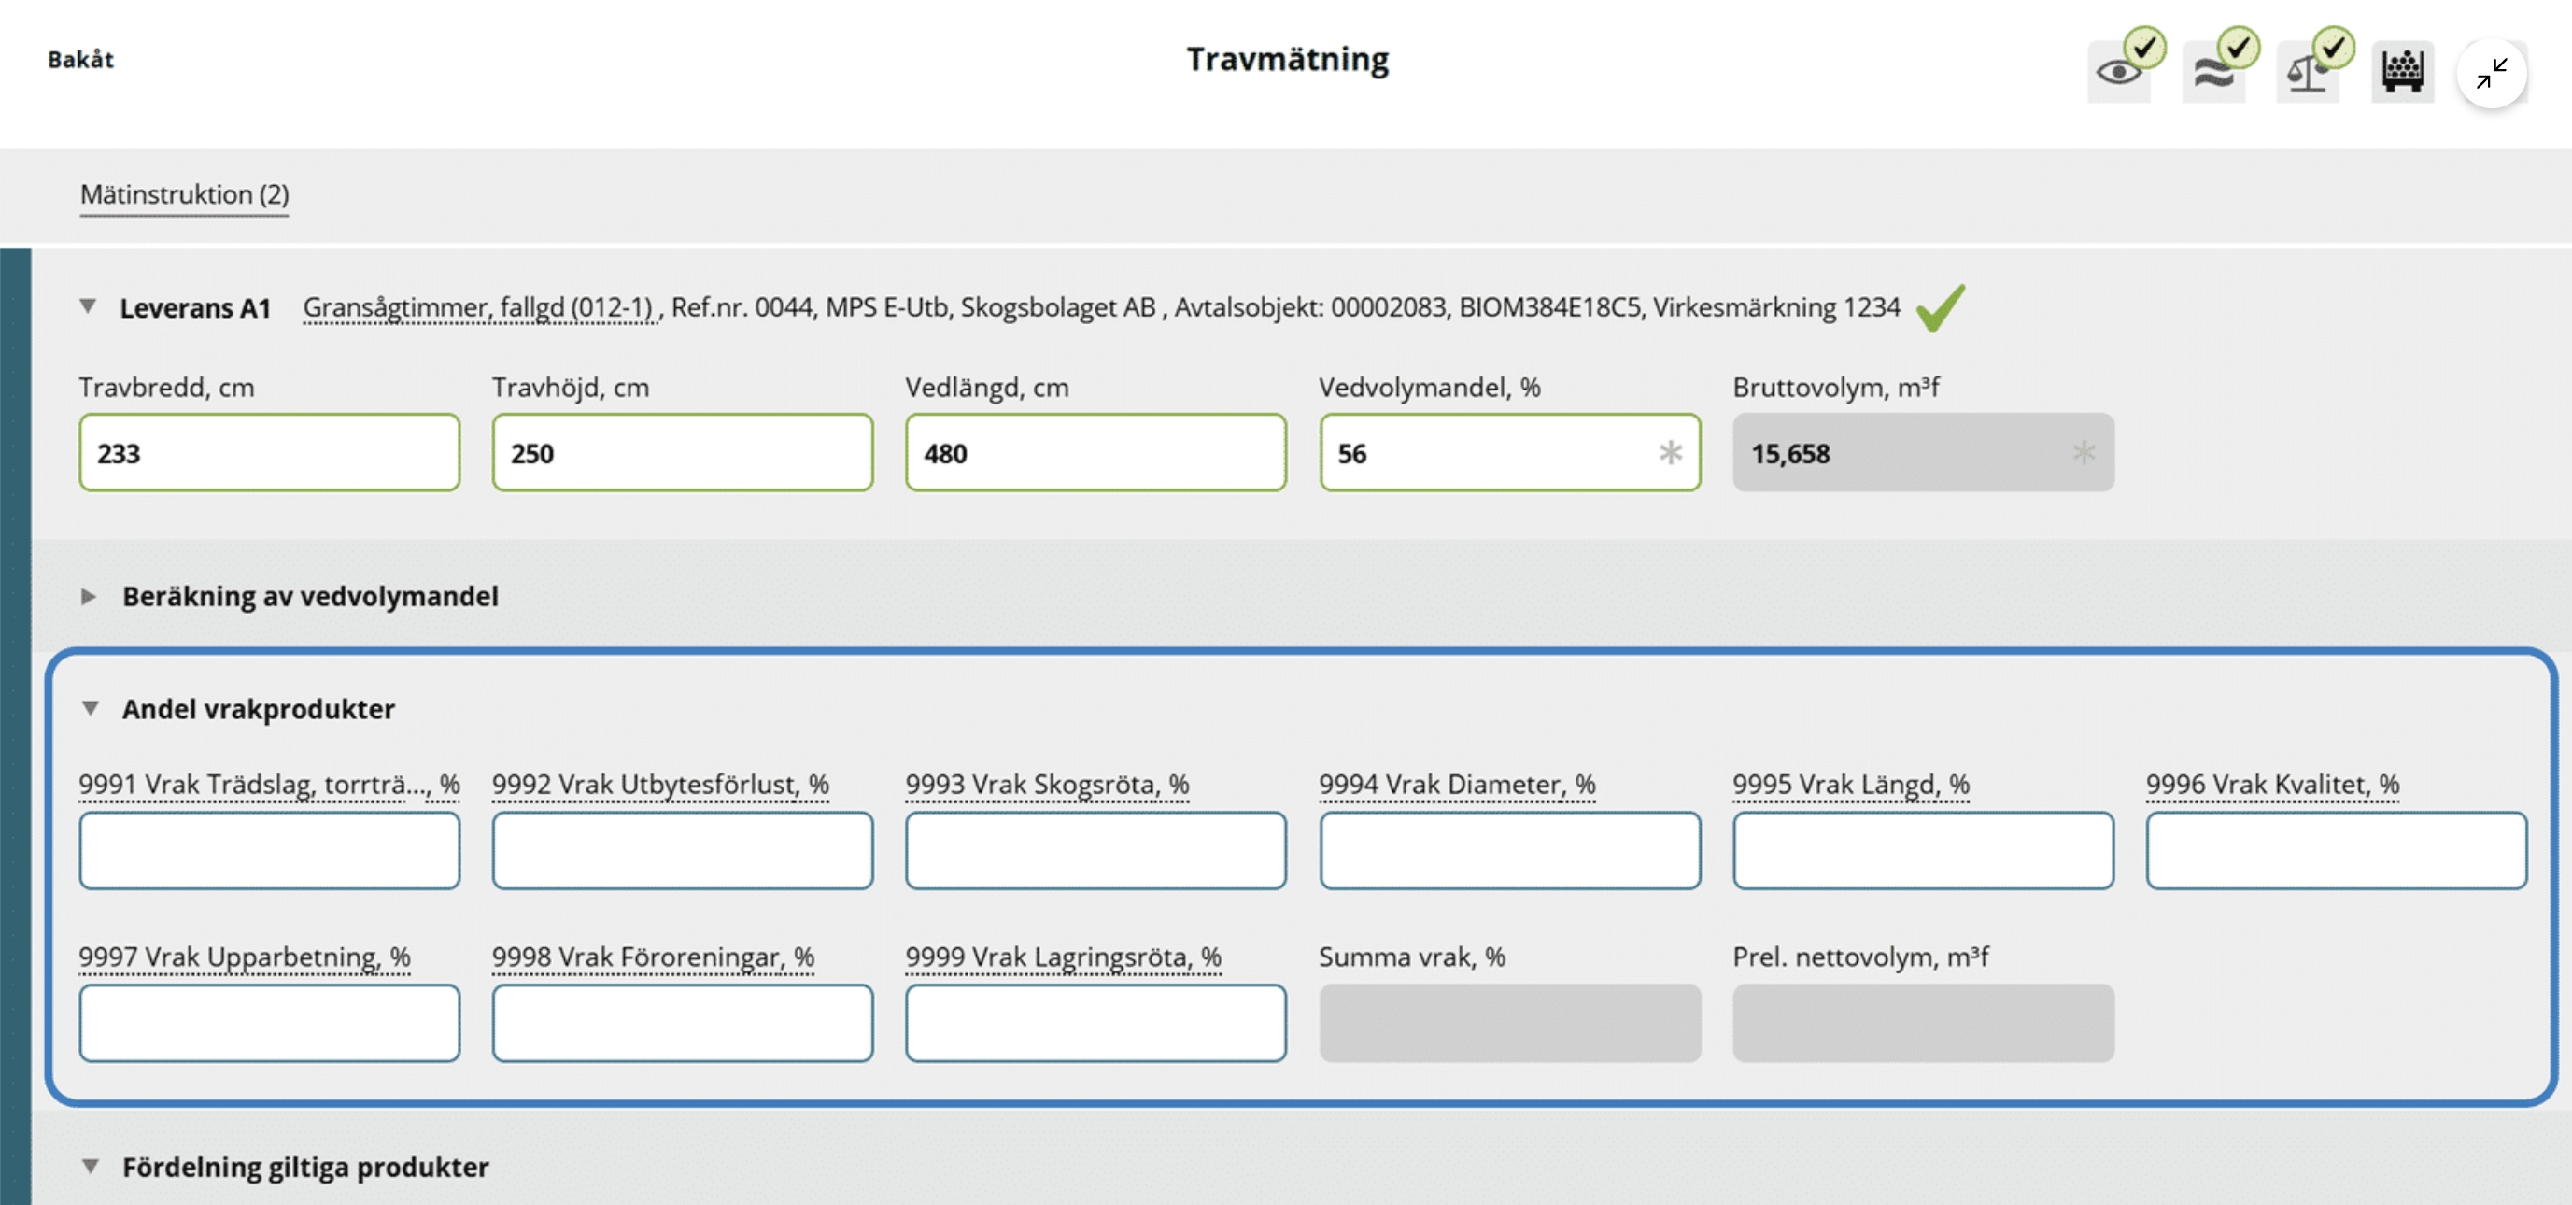Click the stacked logs icon in header

[2401, 72]
